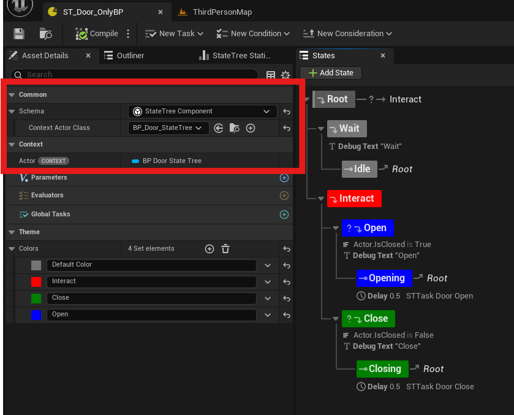
Task: Add a new Parameter with the plus icon
Action: pos(284,178)
